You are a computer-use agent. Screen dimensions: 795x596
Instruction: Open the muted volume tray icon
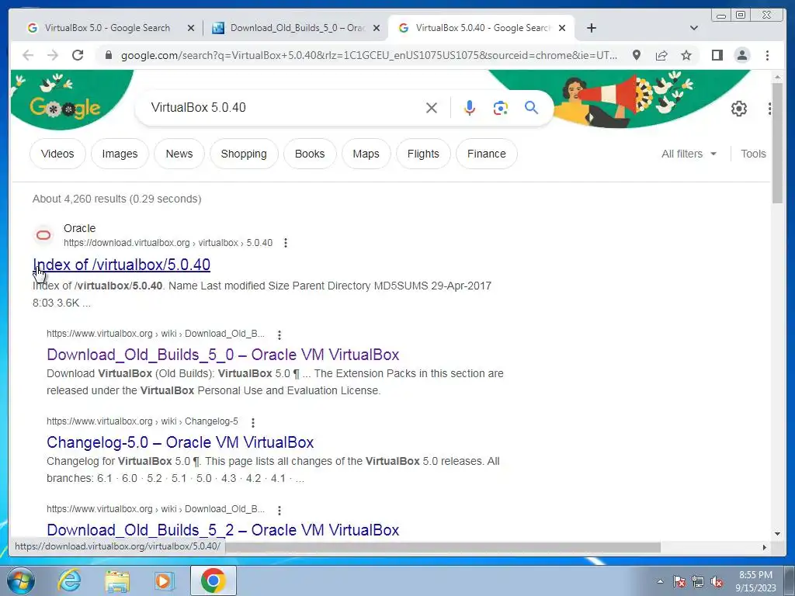point(717,582)
